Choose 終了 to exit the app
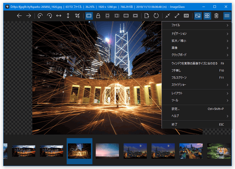 tap(197, 125)
